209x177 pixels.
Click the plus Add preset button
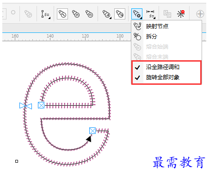pos(200,14)
